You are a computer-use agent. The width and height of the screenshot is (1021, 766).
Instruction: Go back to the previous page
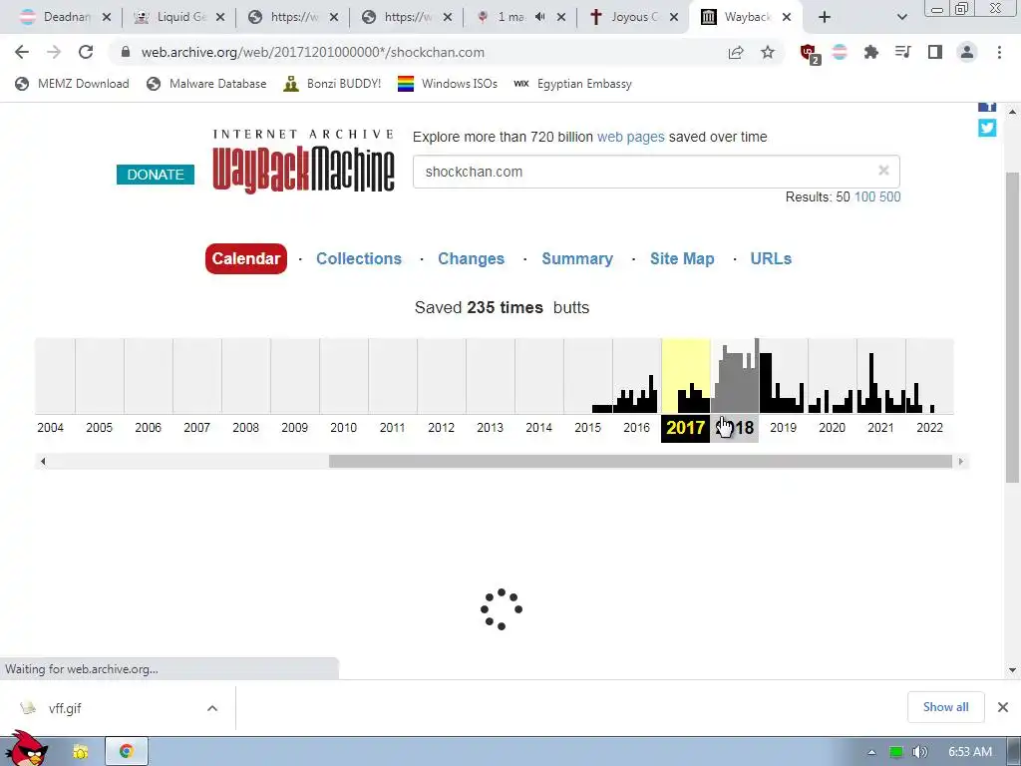point(22,52)
